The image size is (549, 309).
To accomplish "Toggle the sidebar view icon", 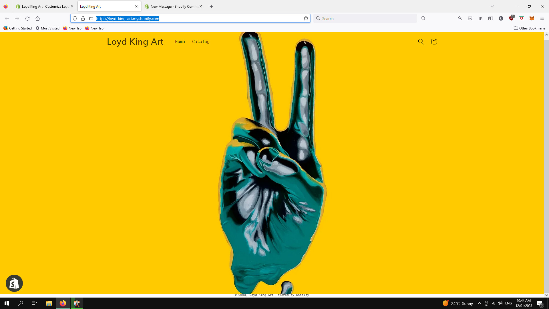I will point(491,19).
